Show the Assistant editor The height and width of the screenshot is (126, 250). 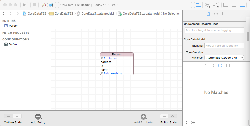(x=207, y=5)
